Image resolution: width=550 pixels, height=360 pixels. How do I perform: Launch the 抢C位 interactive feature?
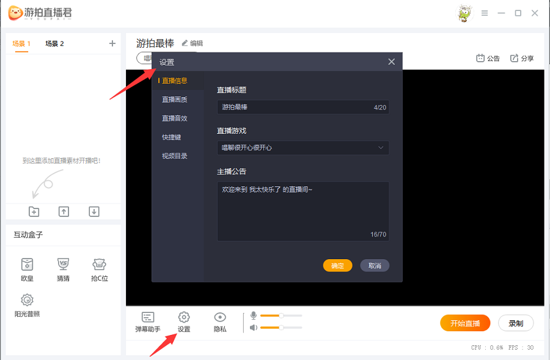pyautogui.click(x=99, y=269)
